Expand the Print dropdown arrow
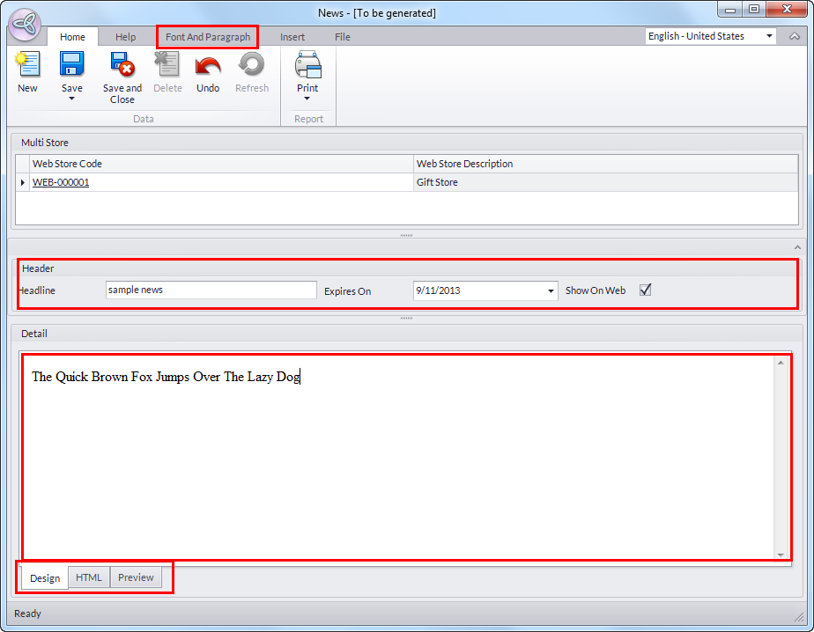This screenshot has height=632, width=814. point(307,99)
